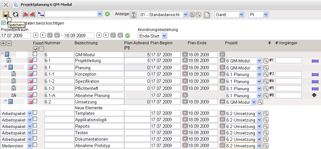Toggle the Fixiert checkbox in the Templates row
This screenshot has height=149, width=321.
[x=35, y=112]
